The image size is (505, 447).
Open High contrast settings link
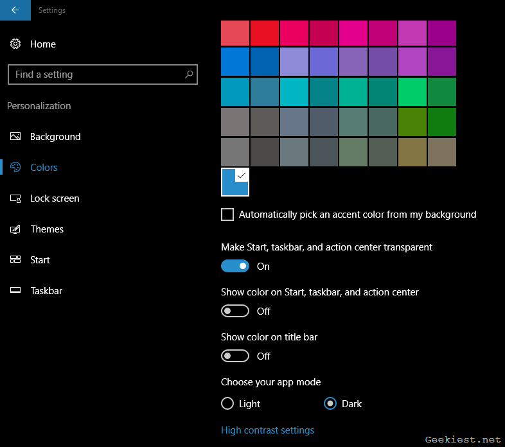(x=267, y=430)
